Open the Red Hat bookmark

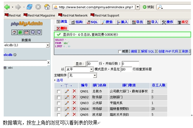13,15
